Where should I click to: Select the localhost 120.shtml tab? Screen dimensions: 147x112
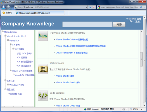click(40, 13)
